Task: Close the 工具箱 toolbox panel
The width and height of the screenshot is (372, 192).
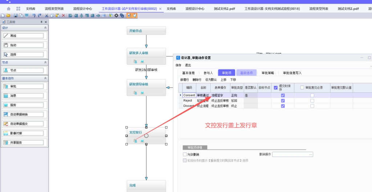Action: [46, 22]
